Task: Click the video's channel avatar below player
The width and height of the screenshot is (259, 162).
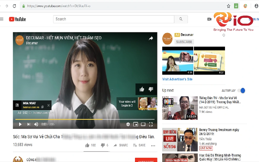Action: click(18, 159)
